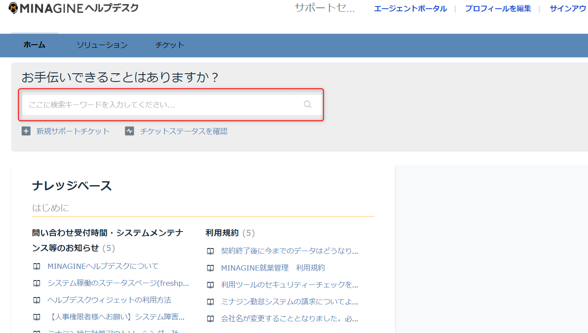Click the ナレッジベース heading
Viewport: 588px width, 333px height.
coord(72,186)
